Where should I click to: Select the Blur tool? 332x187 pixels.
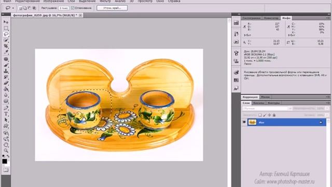tap(6, 95)
